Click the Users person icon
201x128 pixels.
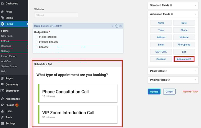(x=2, y=111)
